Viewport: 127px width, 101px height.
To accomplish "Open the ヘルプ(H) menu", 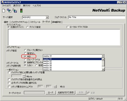I will pos(37,6).
